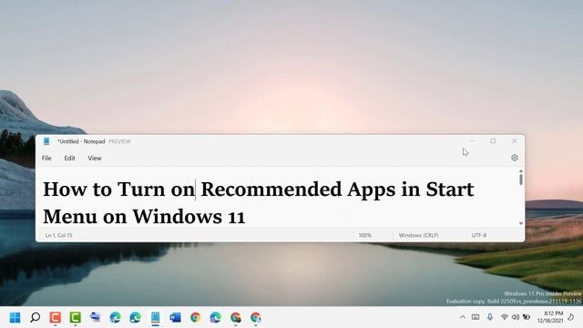Open the File menu in Notepad
Viewport: 583px width, 328px height.
coord(46,158)
